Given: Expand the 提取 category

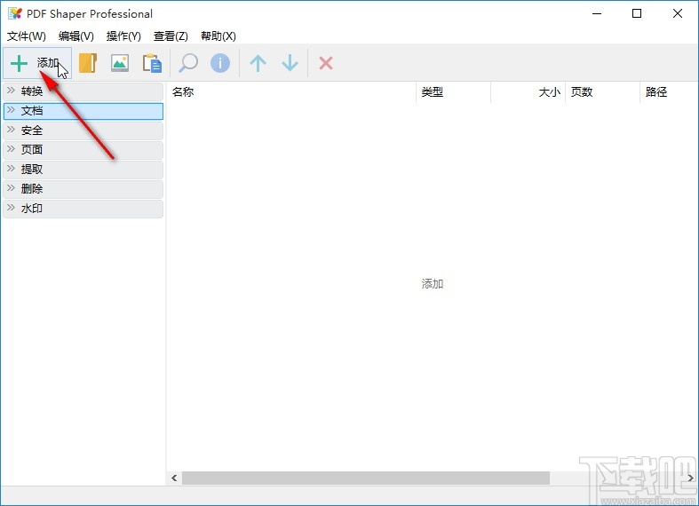Looking at the screenshot, I should (83, 170).
